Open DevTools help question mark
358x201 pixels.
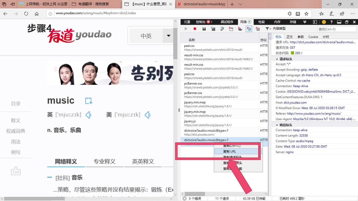coord(331,22)
